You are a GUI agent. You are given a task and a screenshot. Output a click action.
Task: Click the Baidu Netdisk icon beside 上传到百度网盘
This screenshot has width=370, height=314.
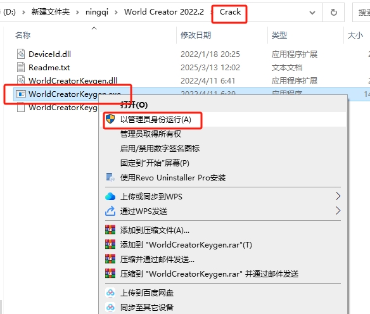tap(110, 292)
